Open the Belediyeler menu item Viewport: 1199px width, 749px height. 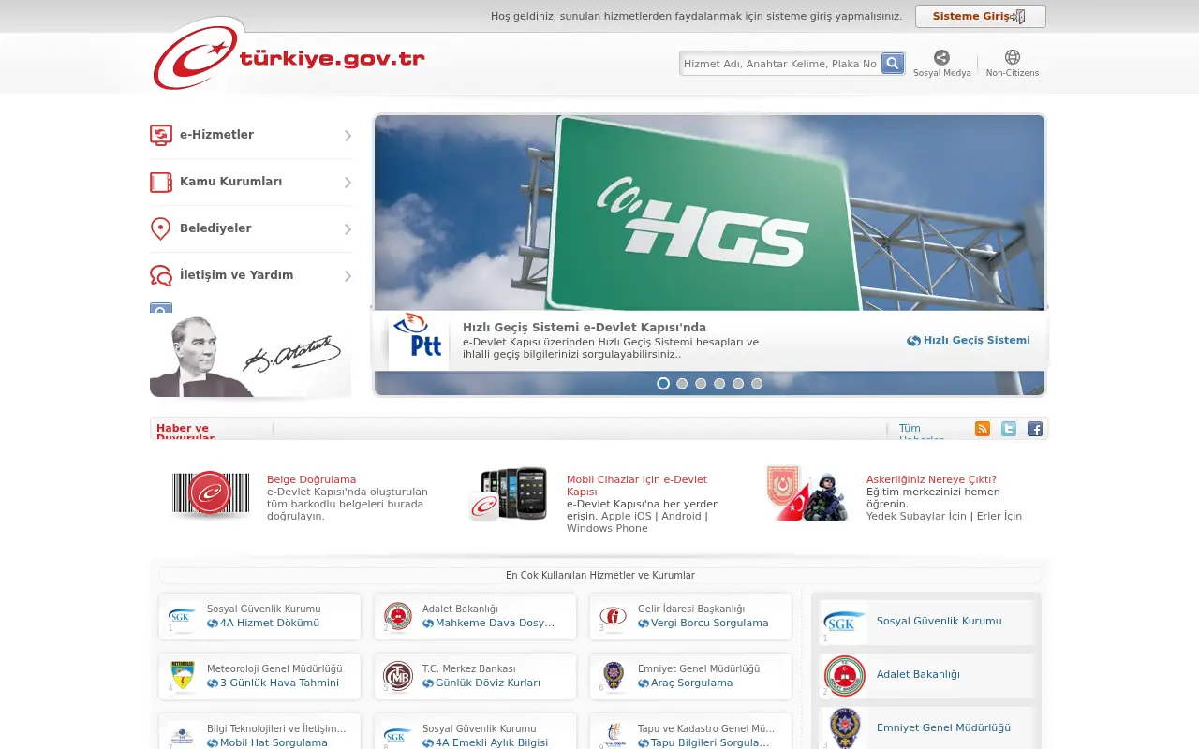[251, 228]
